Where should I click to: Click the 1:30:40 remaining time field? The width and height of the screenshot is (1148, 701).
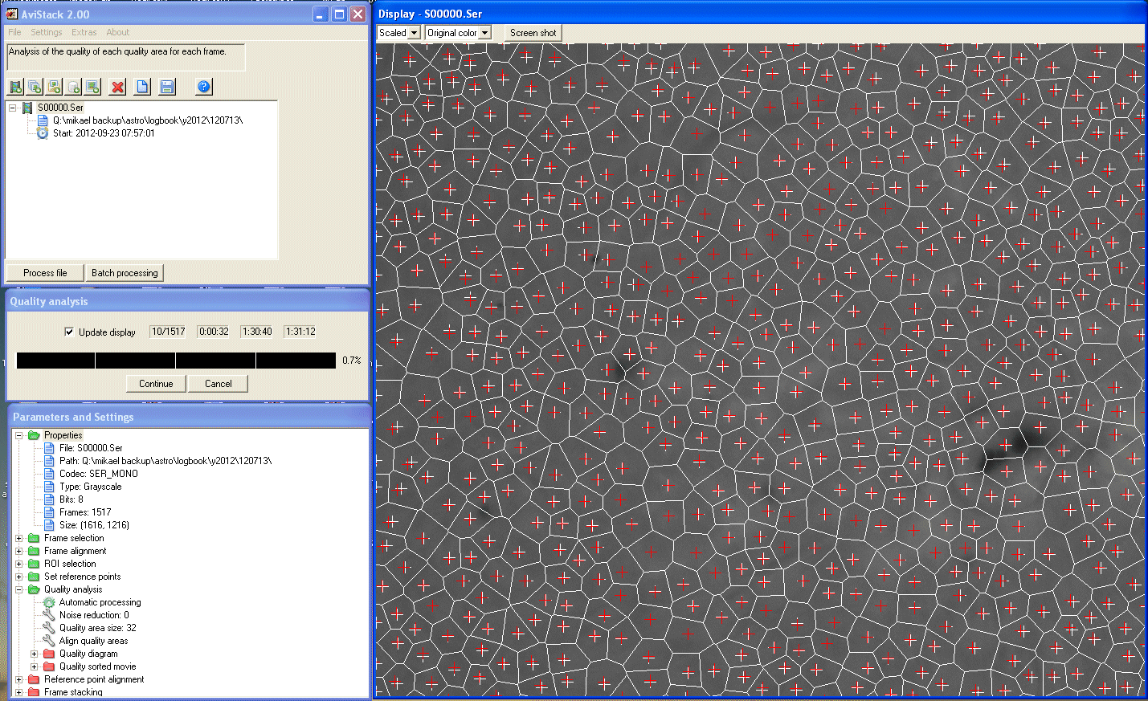(x=257, y=332)
